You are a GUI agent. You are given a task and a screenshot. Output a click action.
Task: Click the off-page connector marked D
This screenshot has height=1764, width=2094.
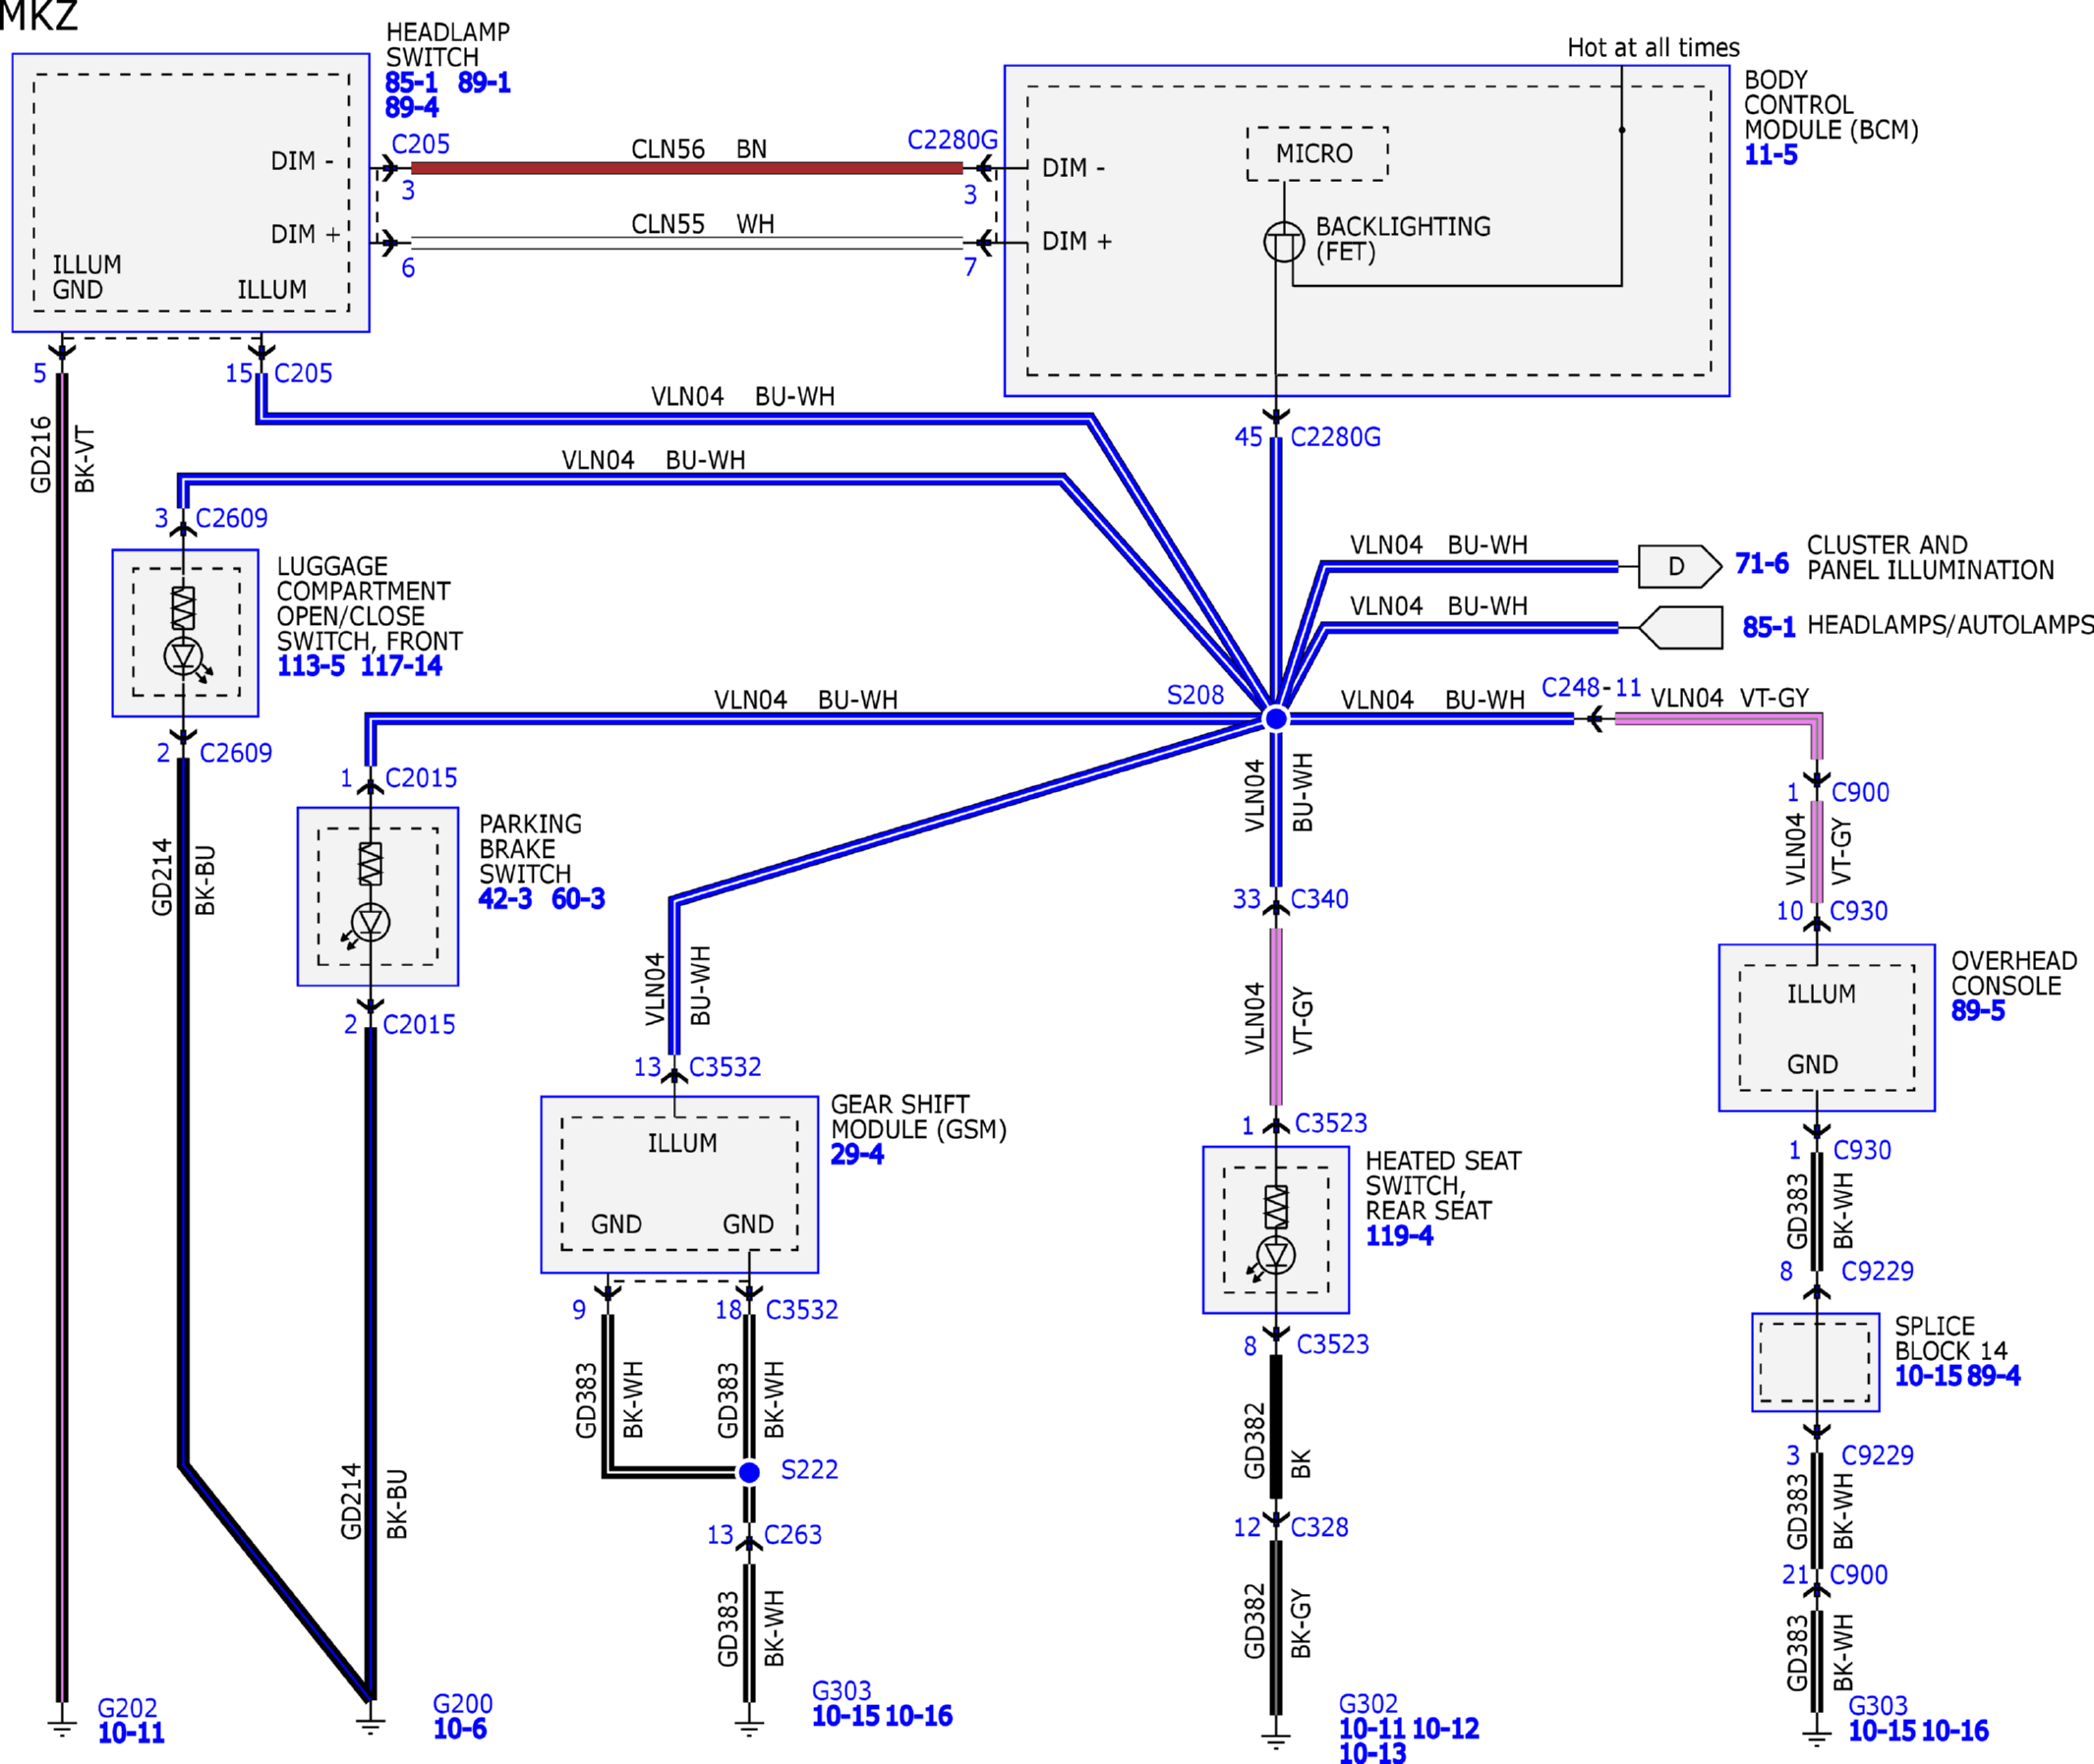pos(1680,567)
